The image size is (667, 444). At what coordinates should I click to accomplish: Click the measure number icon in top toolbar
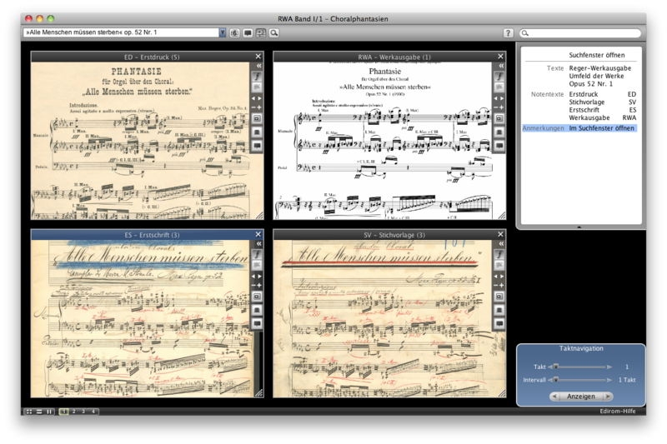(235, 32)
